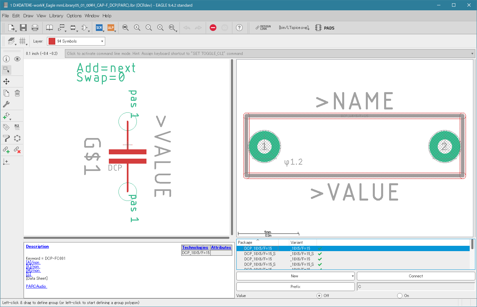Open the Library menu

point(56,16)
